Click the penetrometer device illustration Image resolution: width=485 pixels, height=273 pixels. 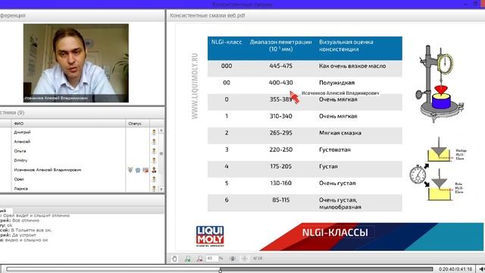439,83
